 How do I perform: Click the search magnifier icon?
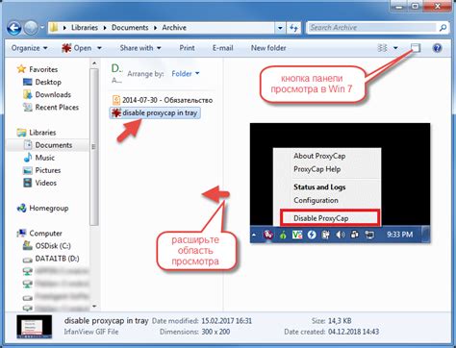click(443, 28)
